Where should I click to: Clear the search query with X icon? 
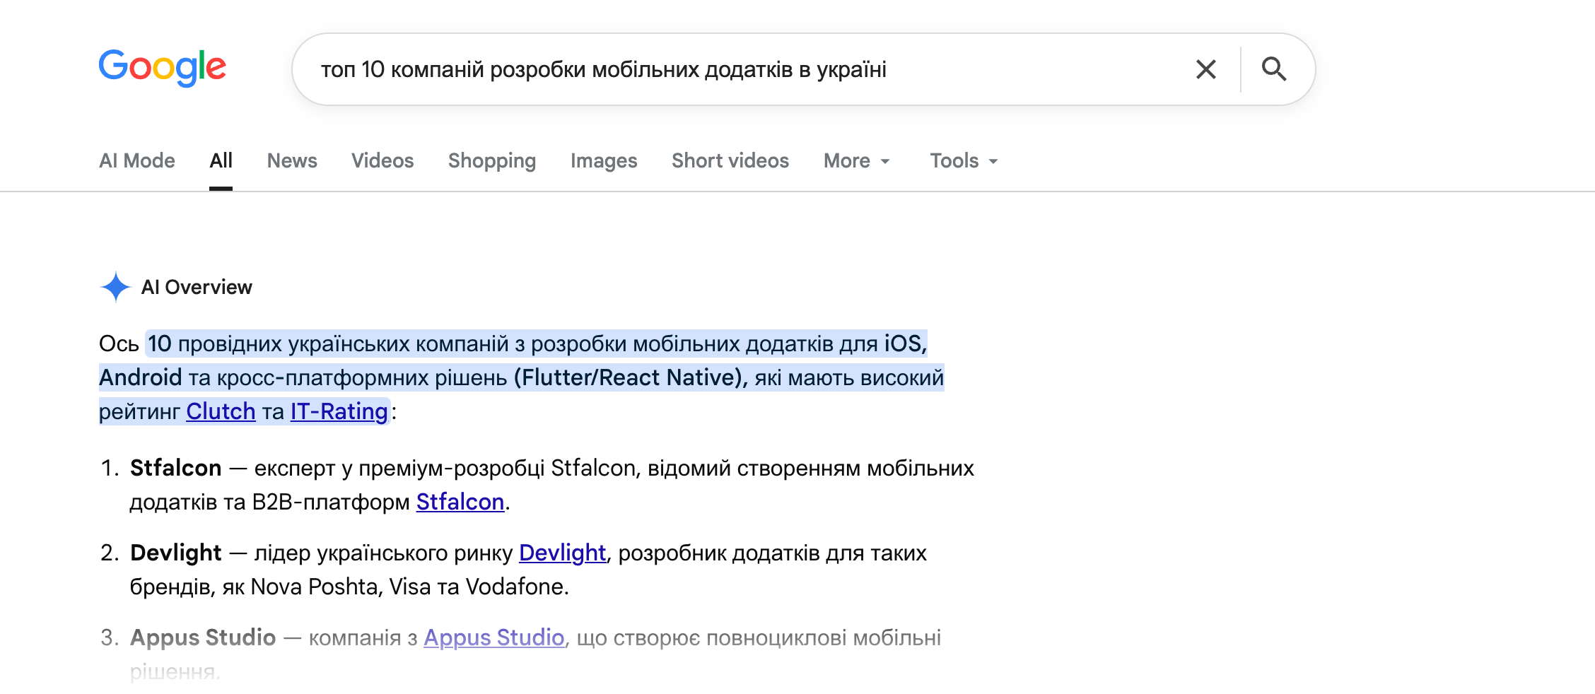tap(1206, 69)
